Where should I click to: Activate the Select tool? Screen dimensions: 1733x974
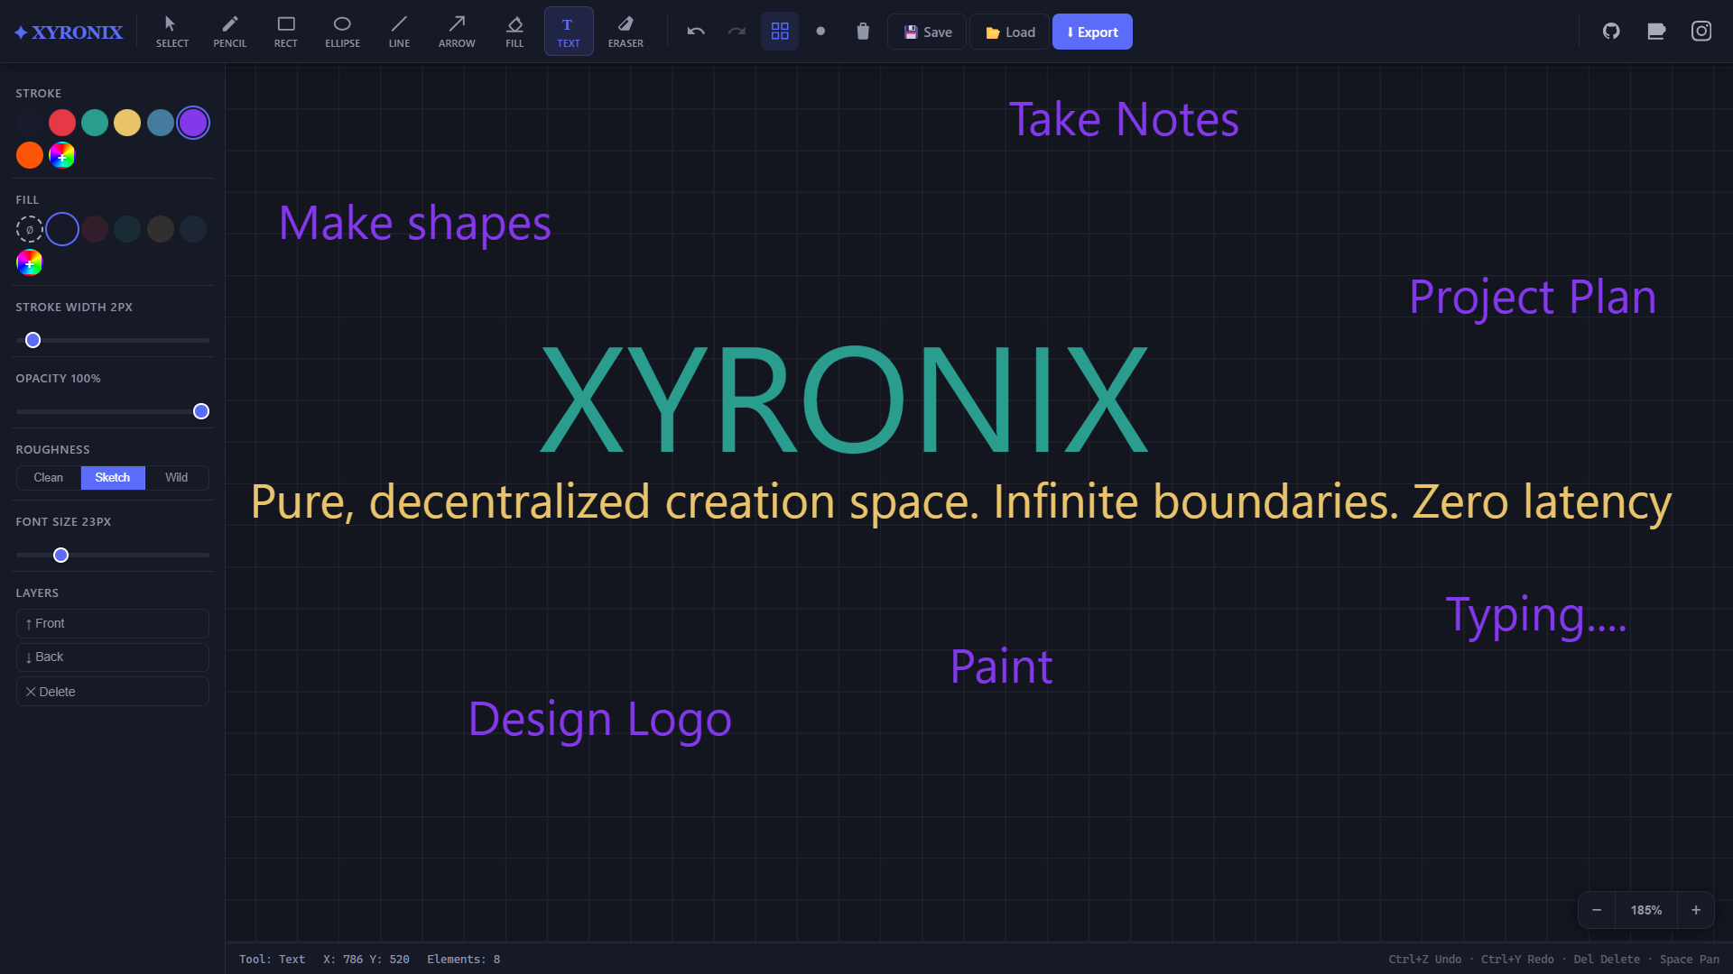(171, 31)
